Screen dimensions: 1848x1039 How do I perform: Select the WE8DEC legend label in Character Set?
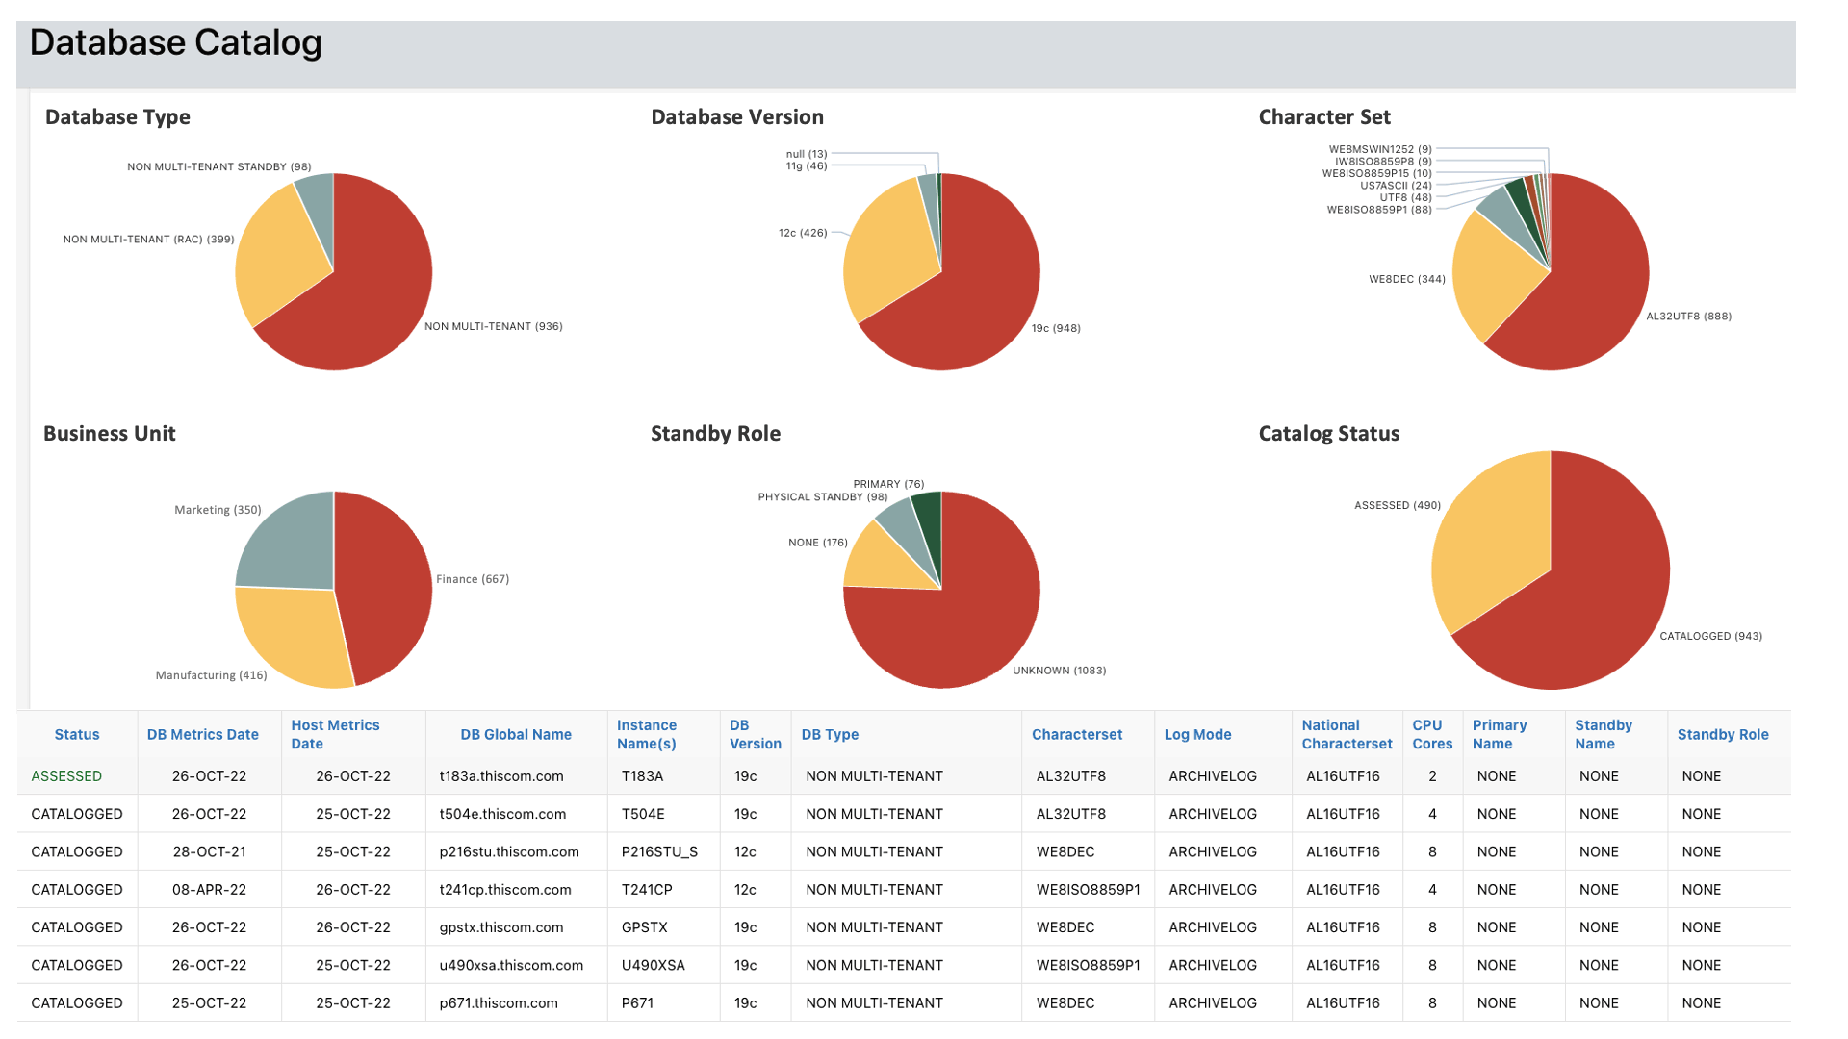pos(1405,279)
